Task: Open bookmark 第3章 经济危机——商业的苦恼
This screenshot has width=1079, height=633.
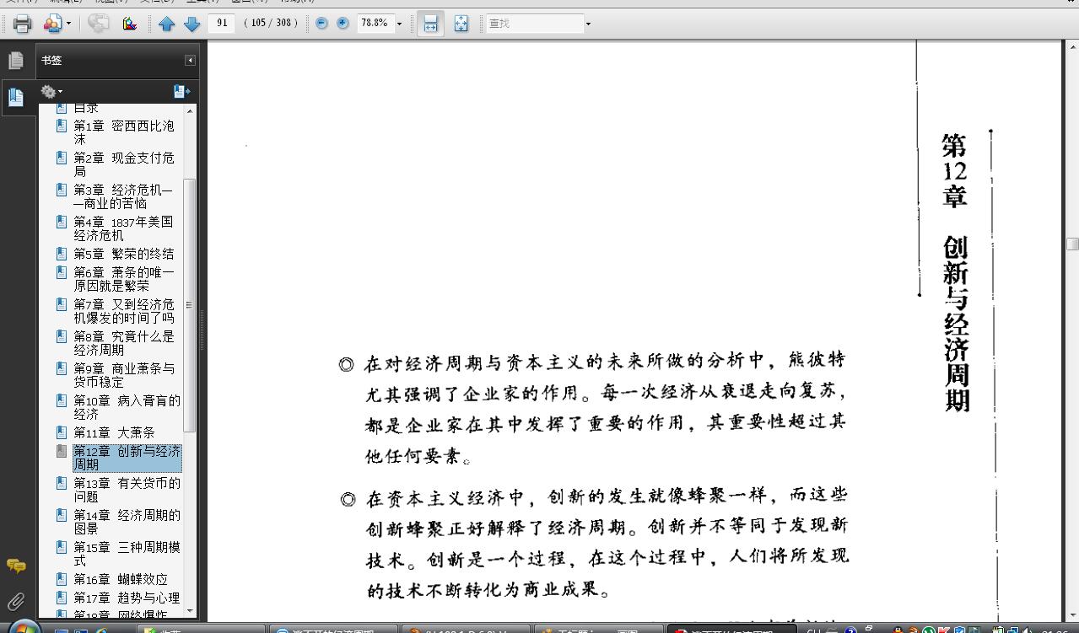Action: (123, 196)
